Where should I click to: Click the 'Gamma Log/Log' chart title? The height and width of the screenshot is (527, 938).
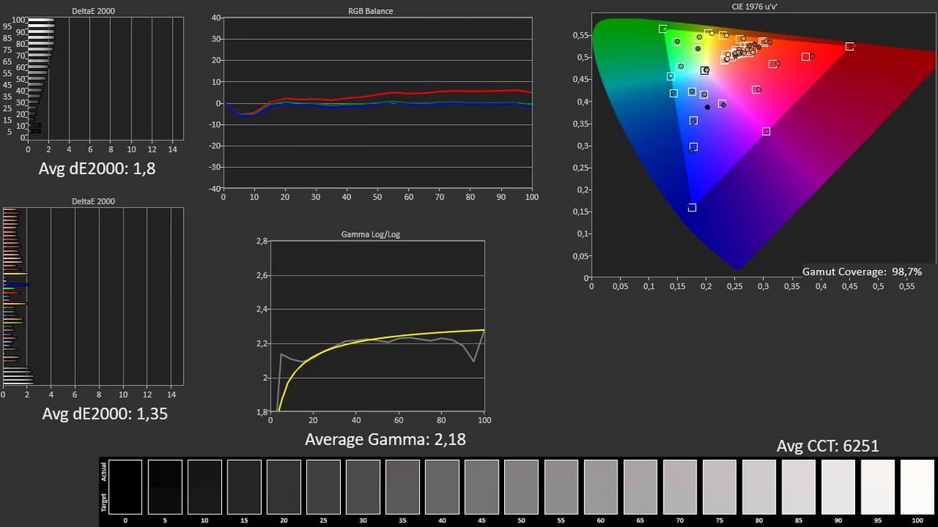(x=371, y=234)
